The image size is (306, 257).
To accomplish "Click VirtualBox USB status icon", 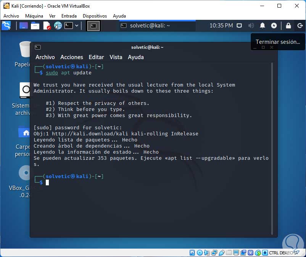I will pos(222,253).
